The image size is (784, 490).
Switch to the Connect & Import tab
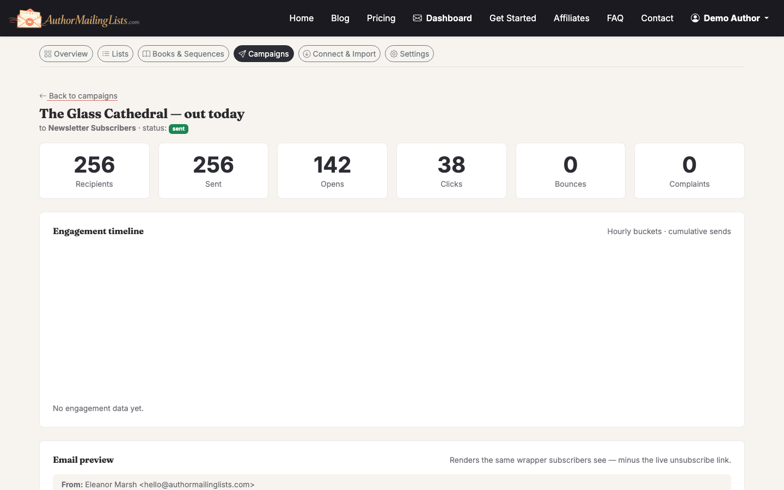click(x=339, y=54)
